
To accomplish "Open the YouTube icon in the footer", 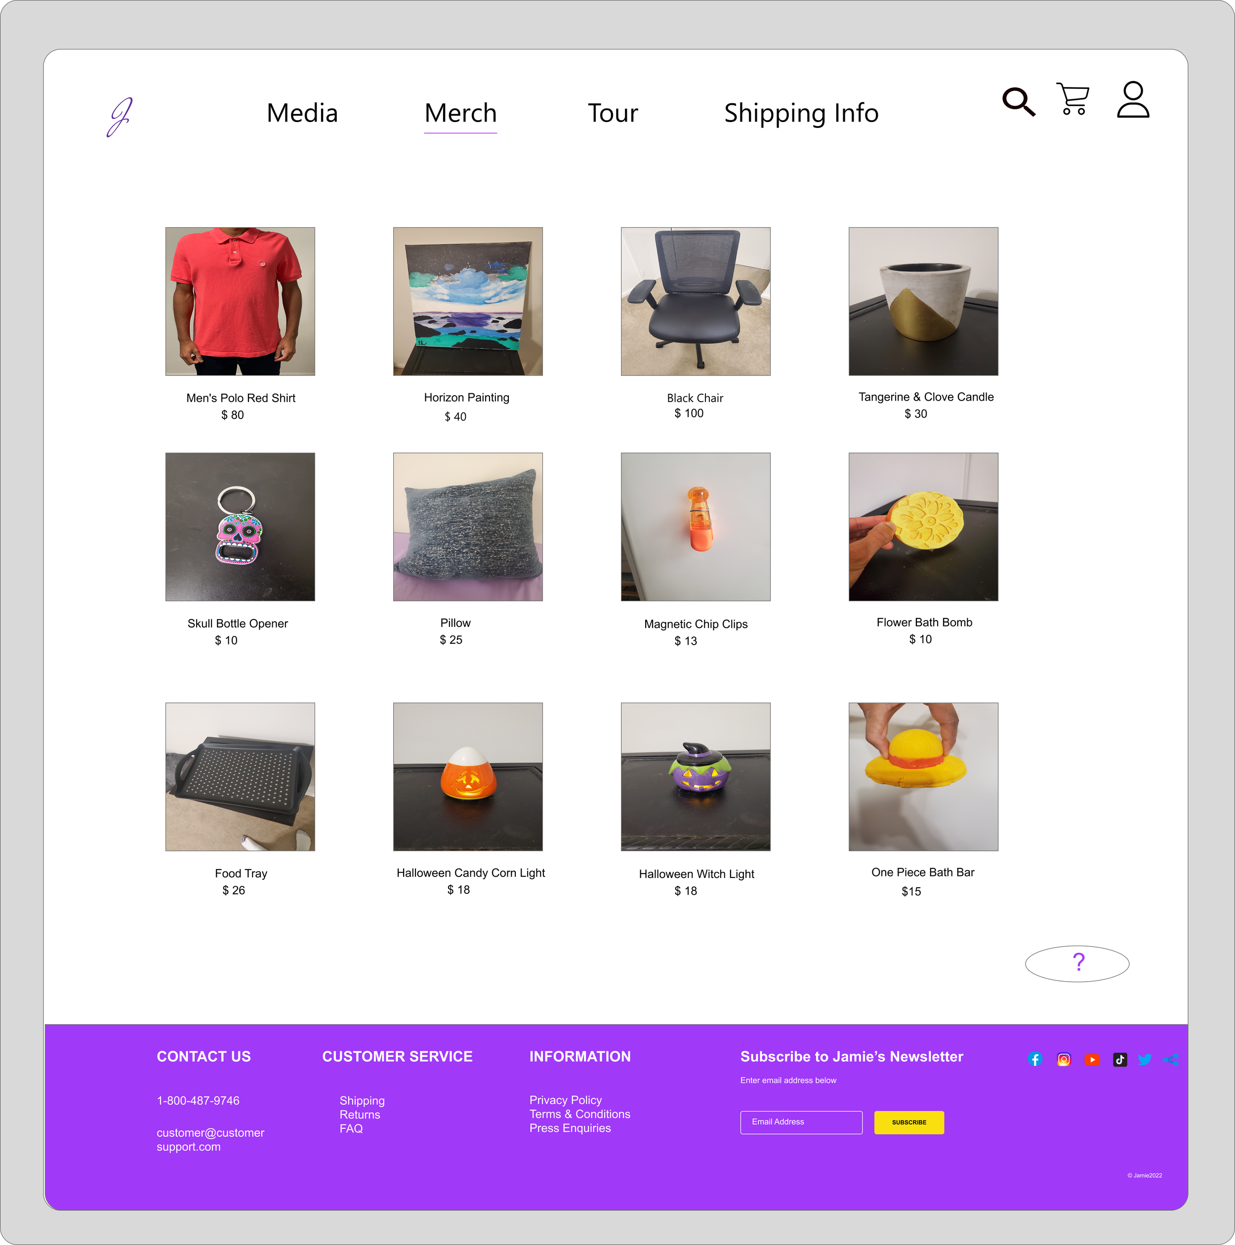I will click(x=1092, y=1059).
